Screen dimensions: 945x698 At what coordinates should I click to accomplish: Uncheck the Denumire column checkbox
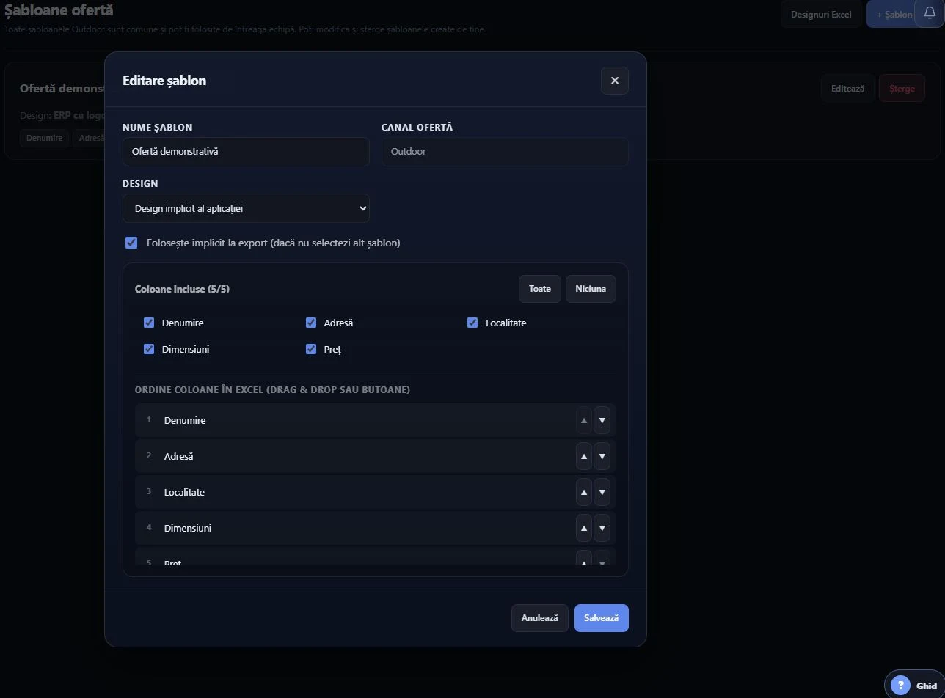pyautogui.click(x=149, y=323)
